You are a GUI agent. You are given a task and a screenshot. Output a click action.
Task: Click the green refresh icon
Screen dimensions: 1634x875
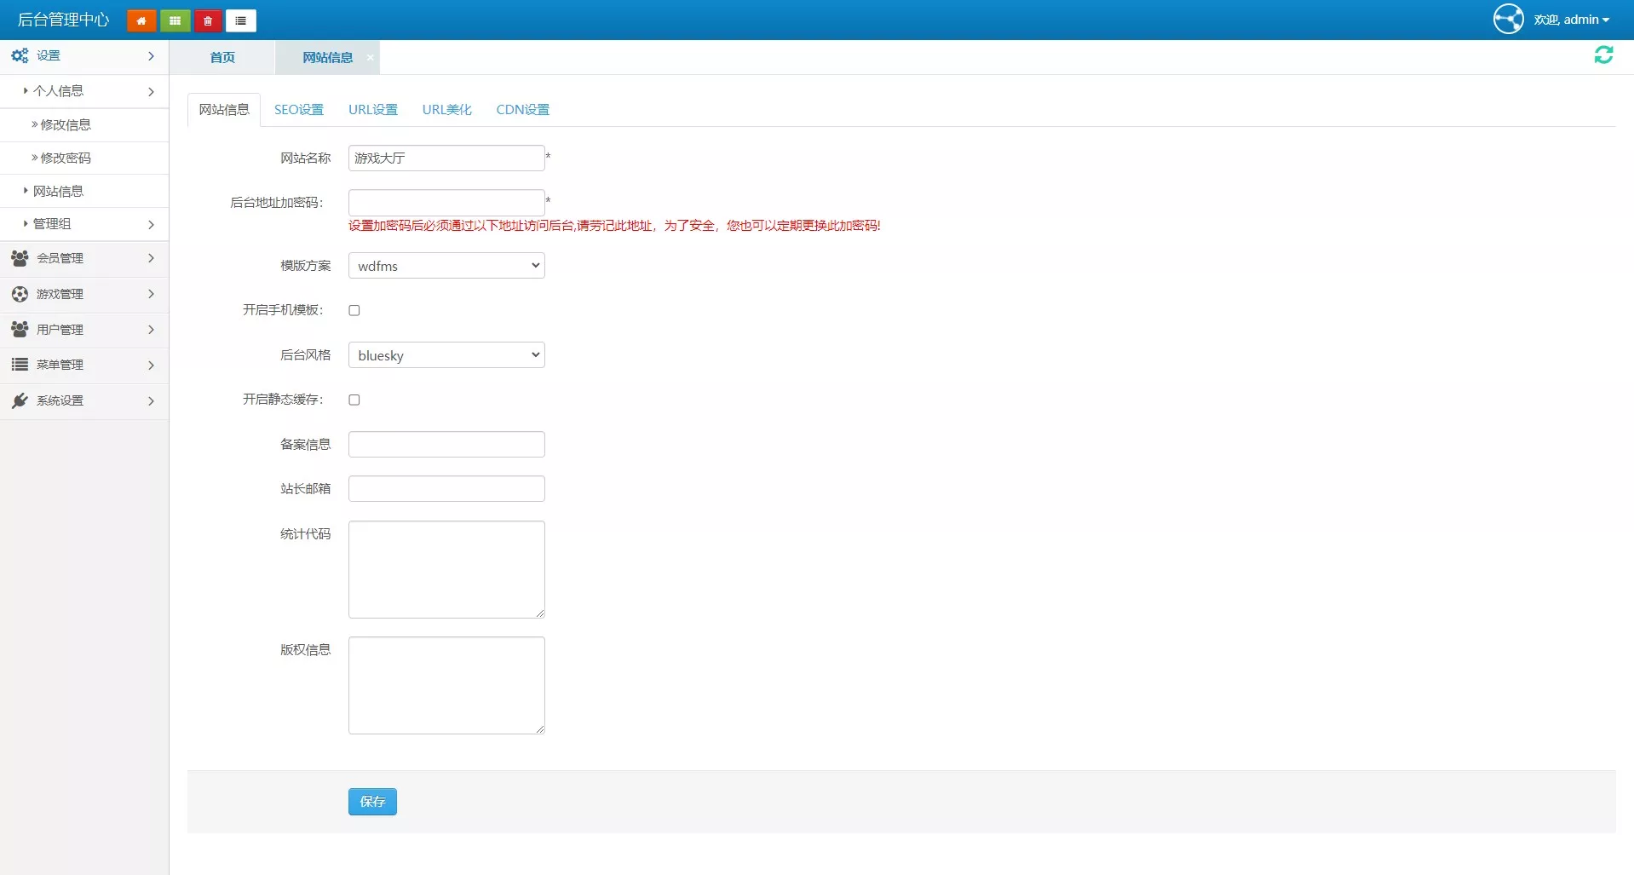click(x=1603, y=55)
